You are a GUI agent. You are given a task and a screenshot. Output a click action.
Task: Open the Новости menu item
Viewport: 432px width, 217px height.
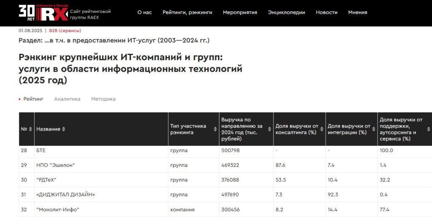[x=327, y=12]
